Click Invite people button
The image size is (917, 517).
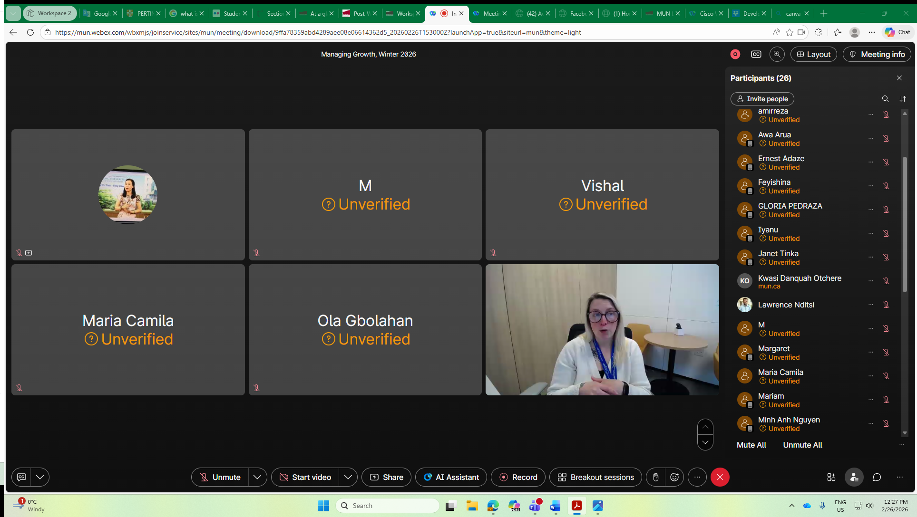pyautogui.click(x=762, y=99)
